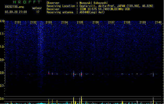Image resolution: width=164 pixels, height=104 pixels.
Task: Click the A504HB(yagi 4el) antenna text
Action: point(92,12)
